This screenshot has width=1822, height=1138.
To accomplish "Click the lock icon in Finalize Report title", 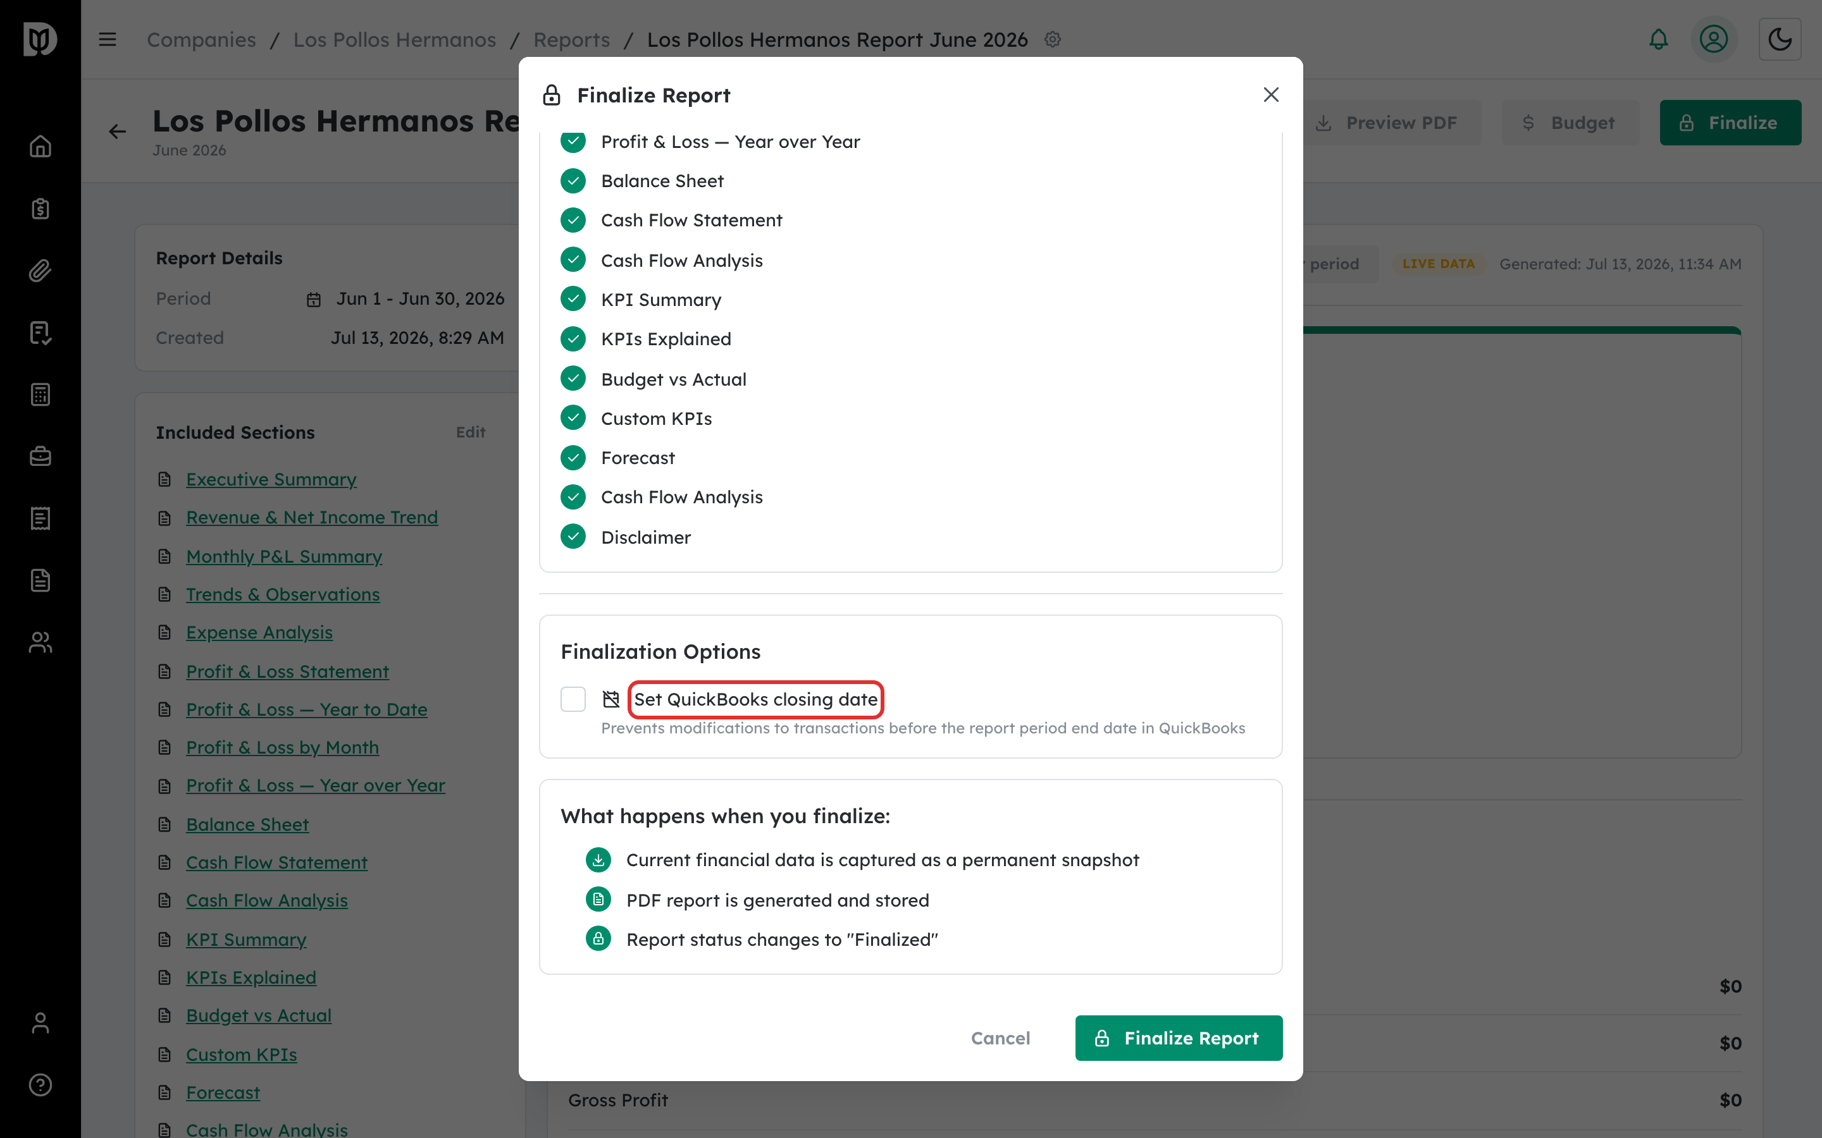I will pos(551,95).
